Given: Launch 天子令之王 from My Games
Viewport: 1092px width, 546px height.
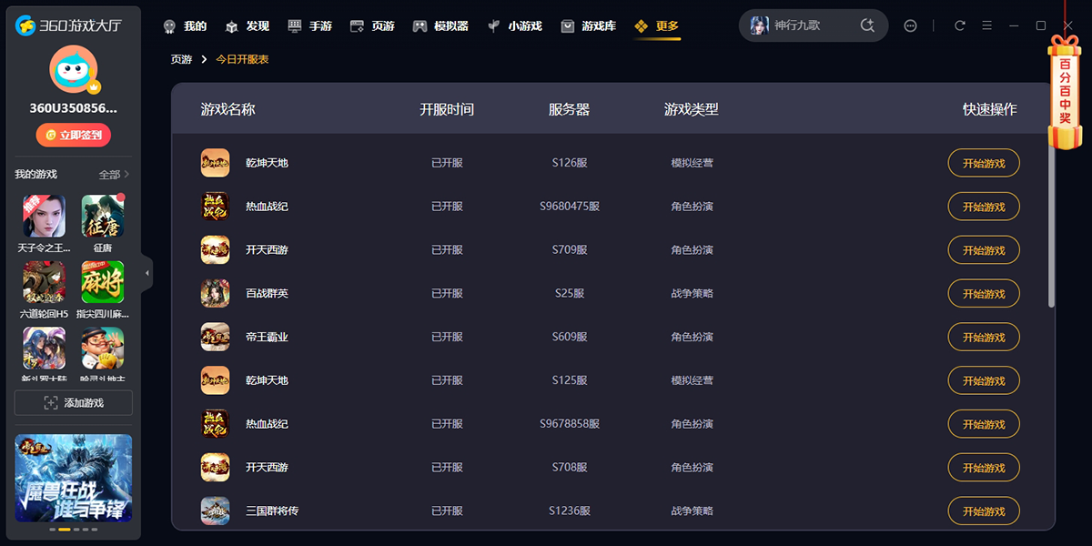Looking at the screenshot, I should coord(44,217).
